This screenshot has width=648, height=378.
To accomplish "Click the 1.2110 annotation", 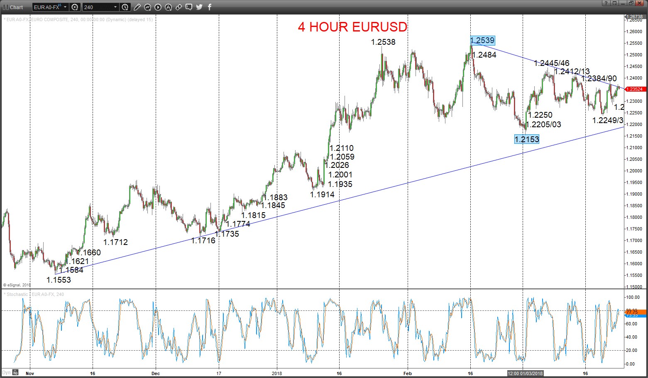I will (342, 148).
